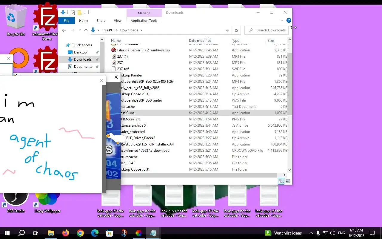
Task: Select Desktop in navigation pane
Action: coord(80,52)
